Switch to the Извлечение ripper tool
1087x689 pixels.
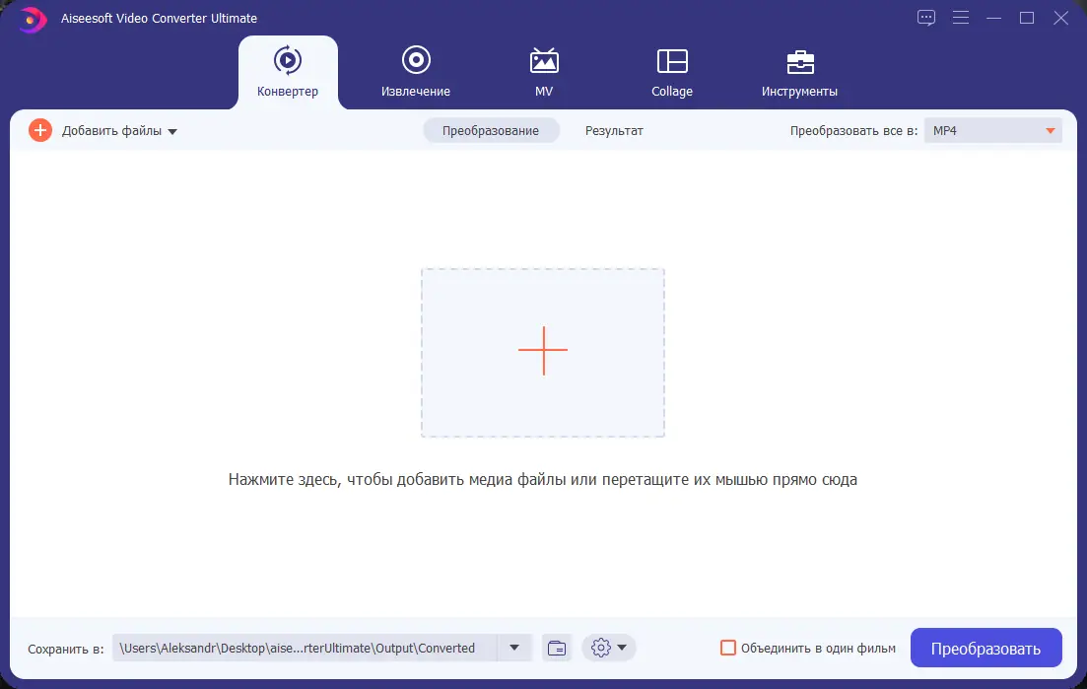(x=415, y=69)
